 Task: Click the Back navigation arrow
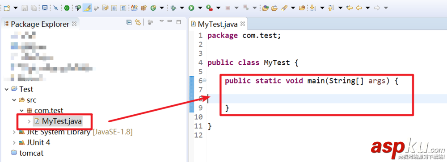[x=358, y=8]
